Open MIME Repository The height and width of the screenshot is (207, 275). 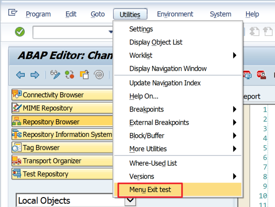[62, 108]
